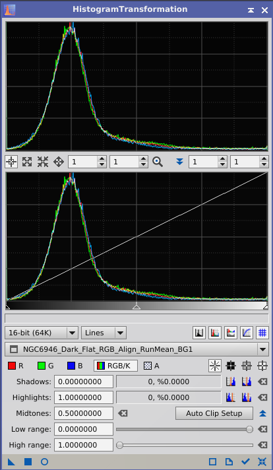Select the Zoom In mode tool
This screenshot has height=470, width=273.
tap(27, 162)
